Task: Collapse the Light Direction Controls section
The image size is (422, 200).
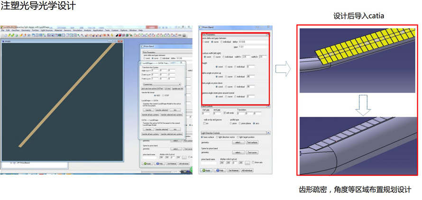Action: (x=268, y=133)
